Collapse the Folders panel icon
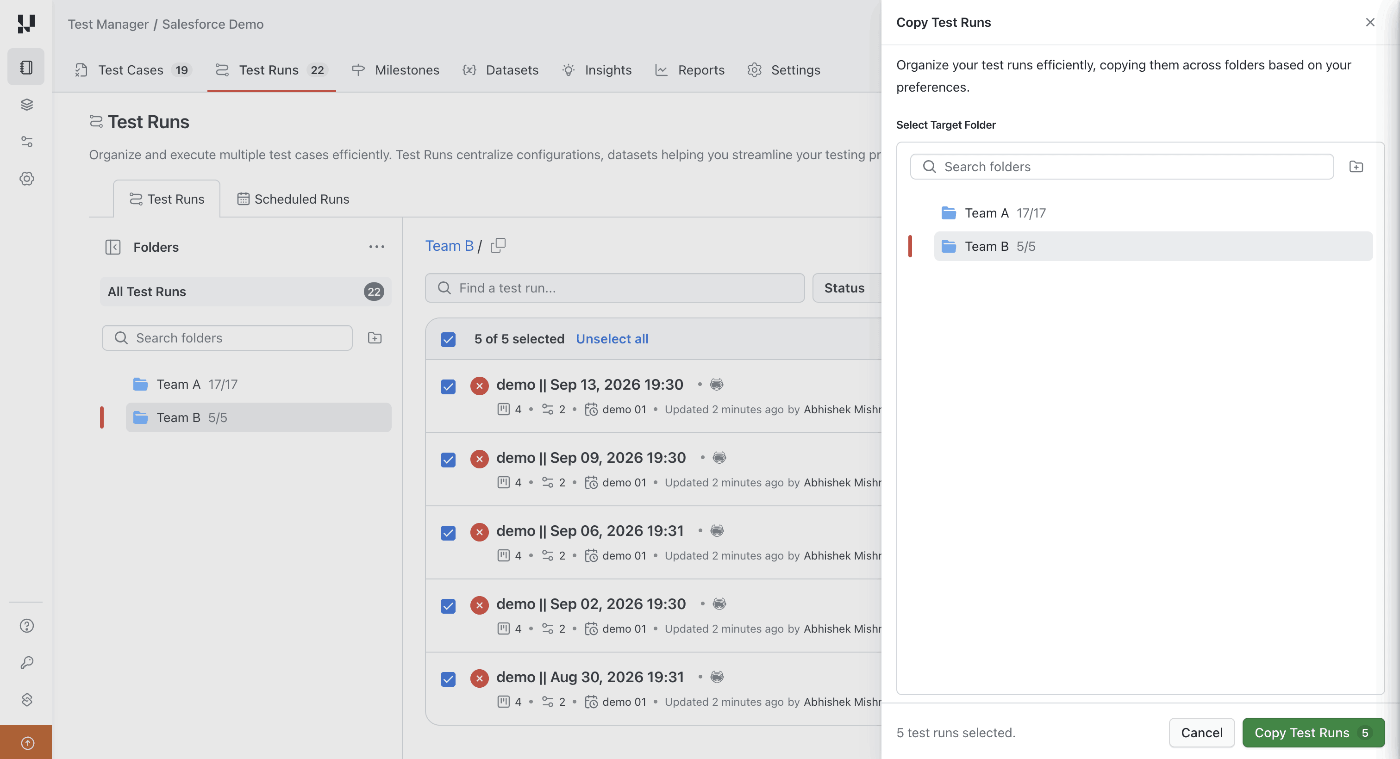The height and width of the screenshot is (759, 1400). click(112, 247)
